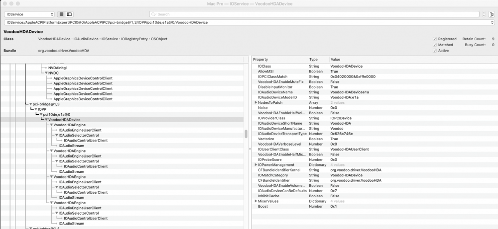The width and height of the screenshot is (498, 229).
Task: Select the IOUserClientClass property row
Action: 375,149
